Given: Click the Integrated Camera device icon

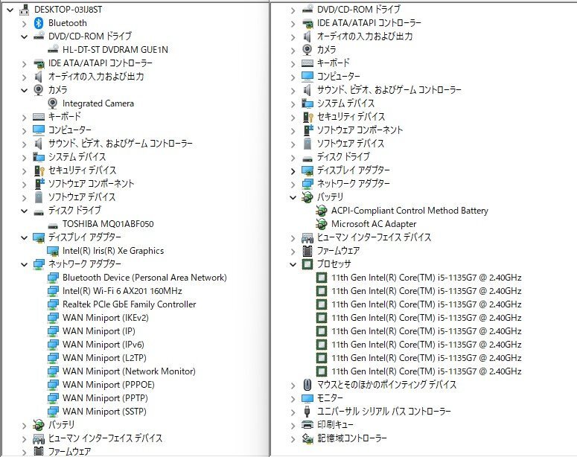Looking at the screenshot, I should [53, 103].
